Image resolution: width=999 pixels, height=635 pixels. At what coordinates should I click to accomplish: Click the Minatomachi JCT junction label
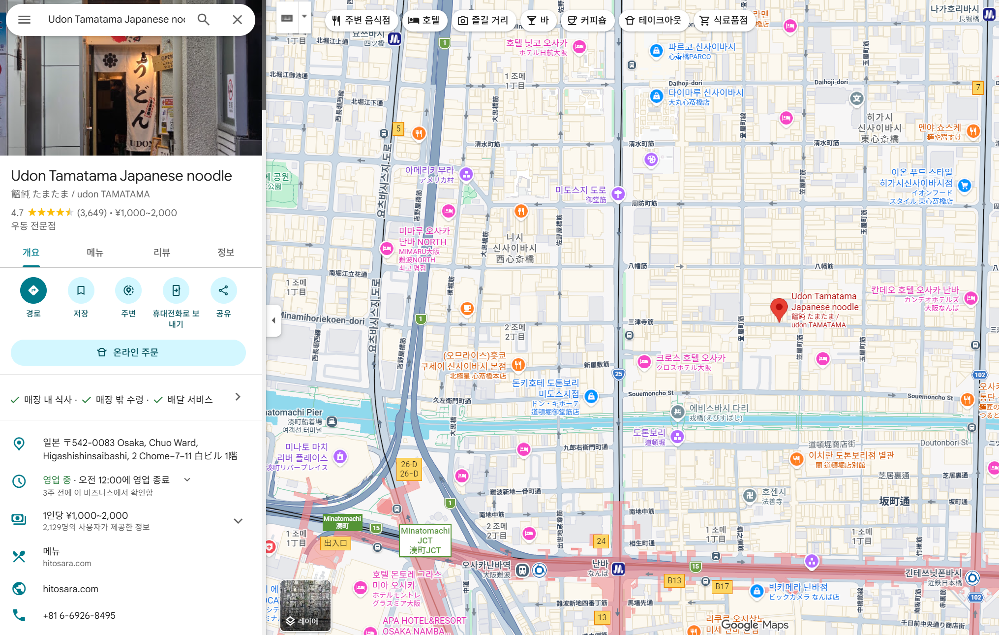point(425,540)
